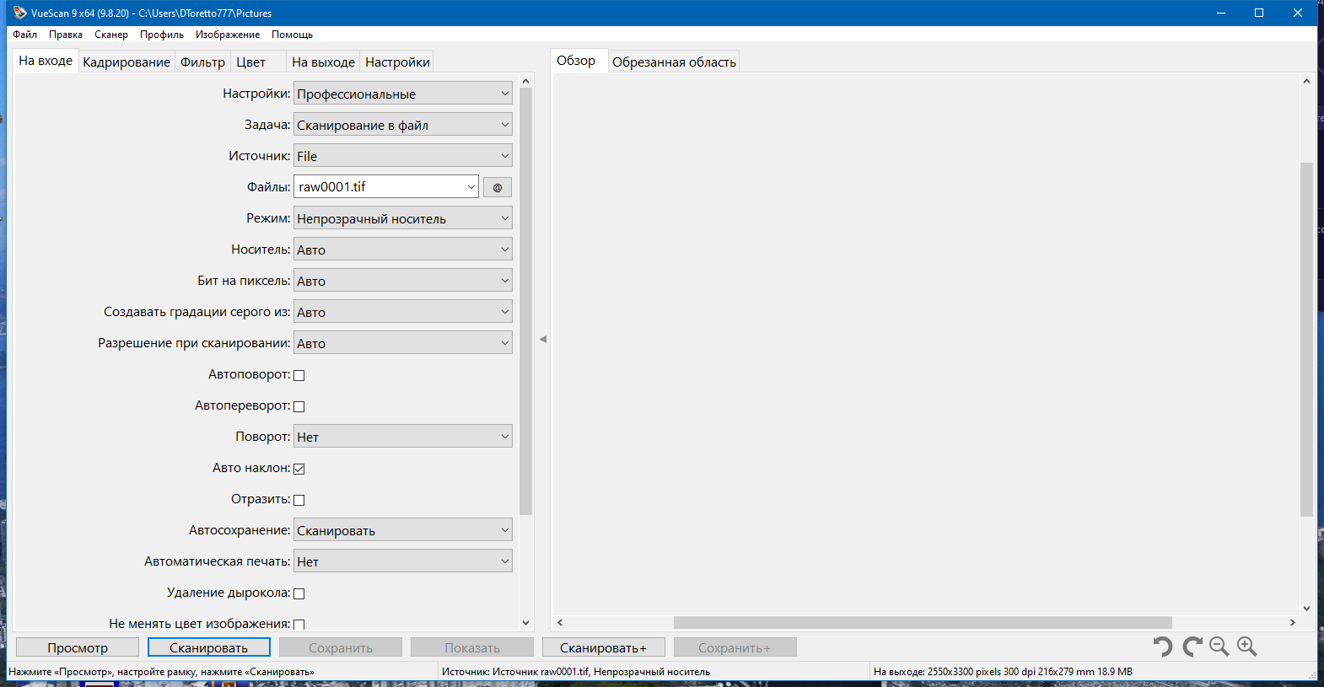Click the Сохранить+ button

735,647
